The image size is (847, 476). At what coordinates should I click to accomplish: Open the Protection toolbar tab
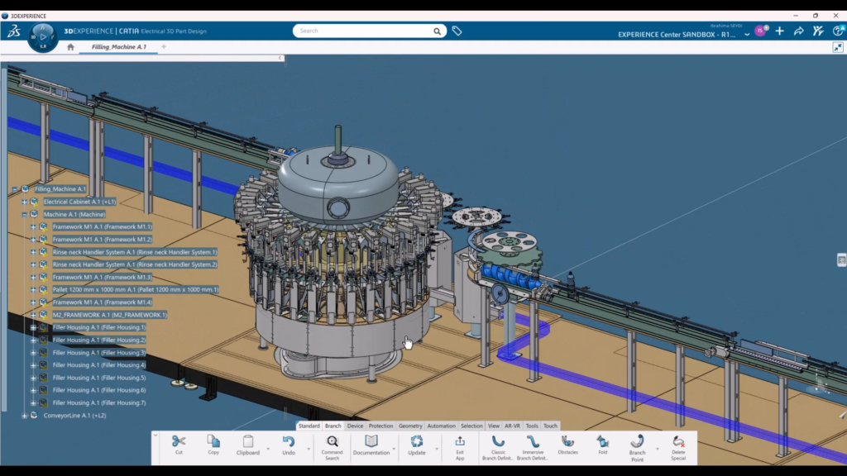tap(380, 426)
